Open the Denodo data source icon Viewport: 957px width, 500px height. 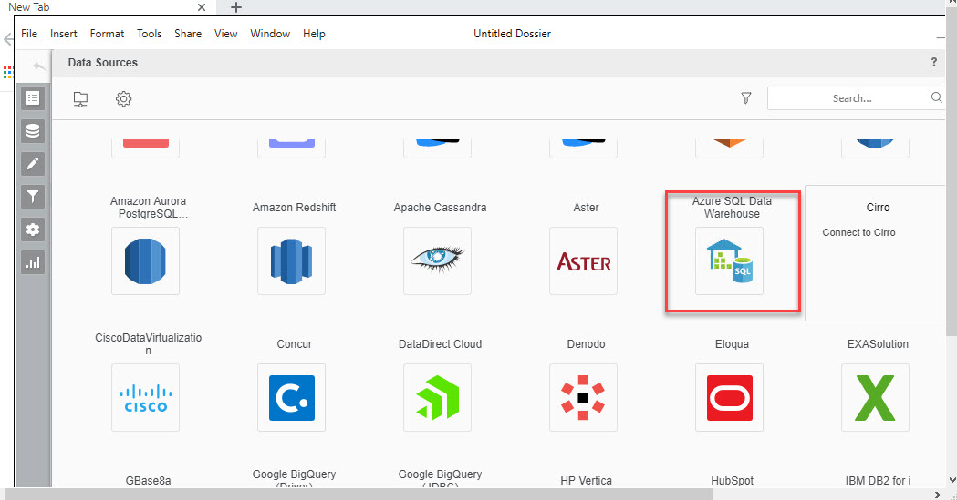coord(583,398)
